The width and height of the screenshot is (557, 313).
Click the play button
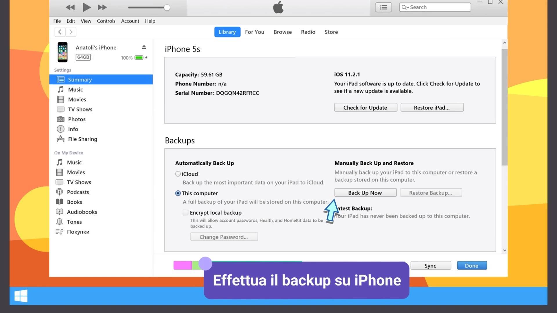coord(86,7)
